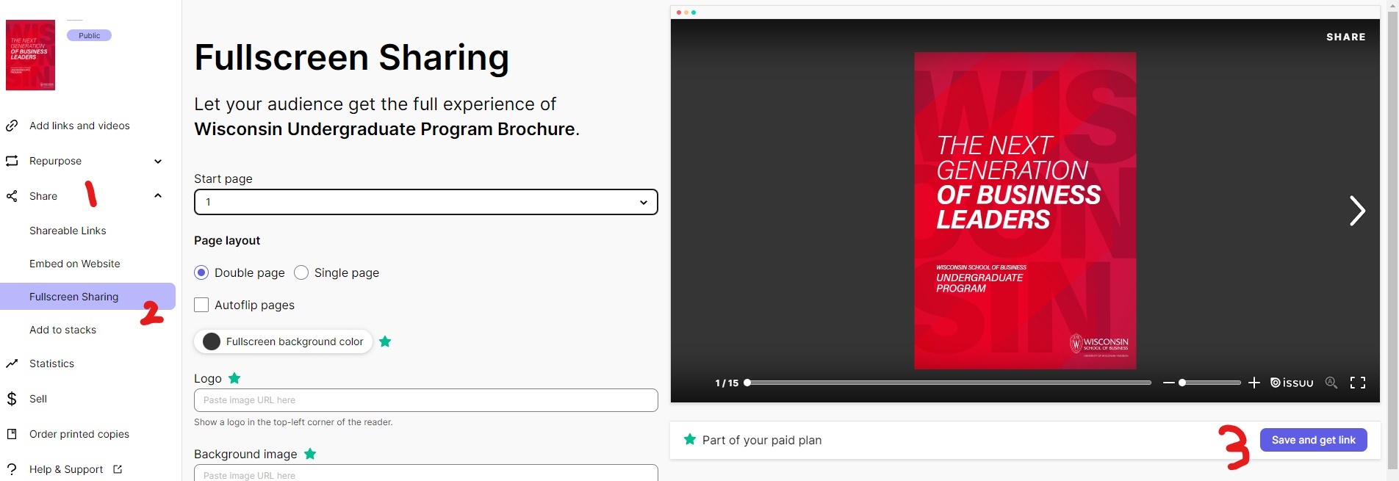1399x481 pixels.
Task: Open Statistics from the sidebar
Action: (51, 364)
